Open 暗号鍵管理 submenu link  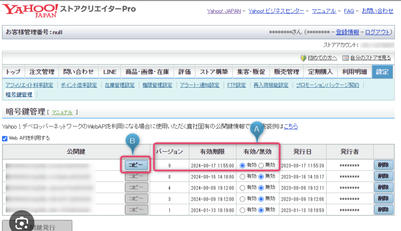coord(19,95)
